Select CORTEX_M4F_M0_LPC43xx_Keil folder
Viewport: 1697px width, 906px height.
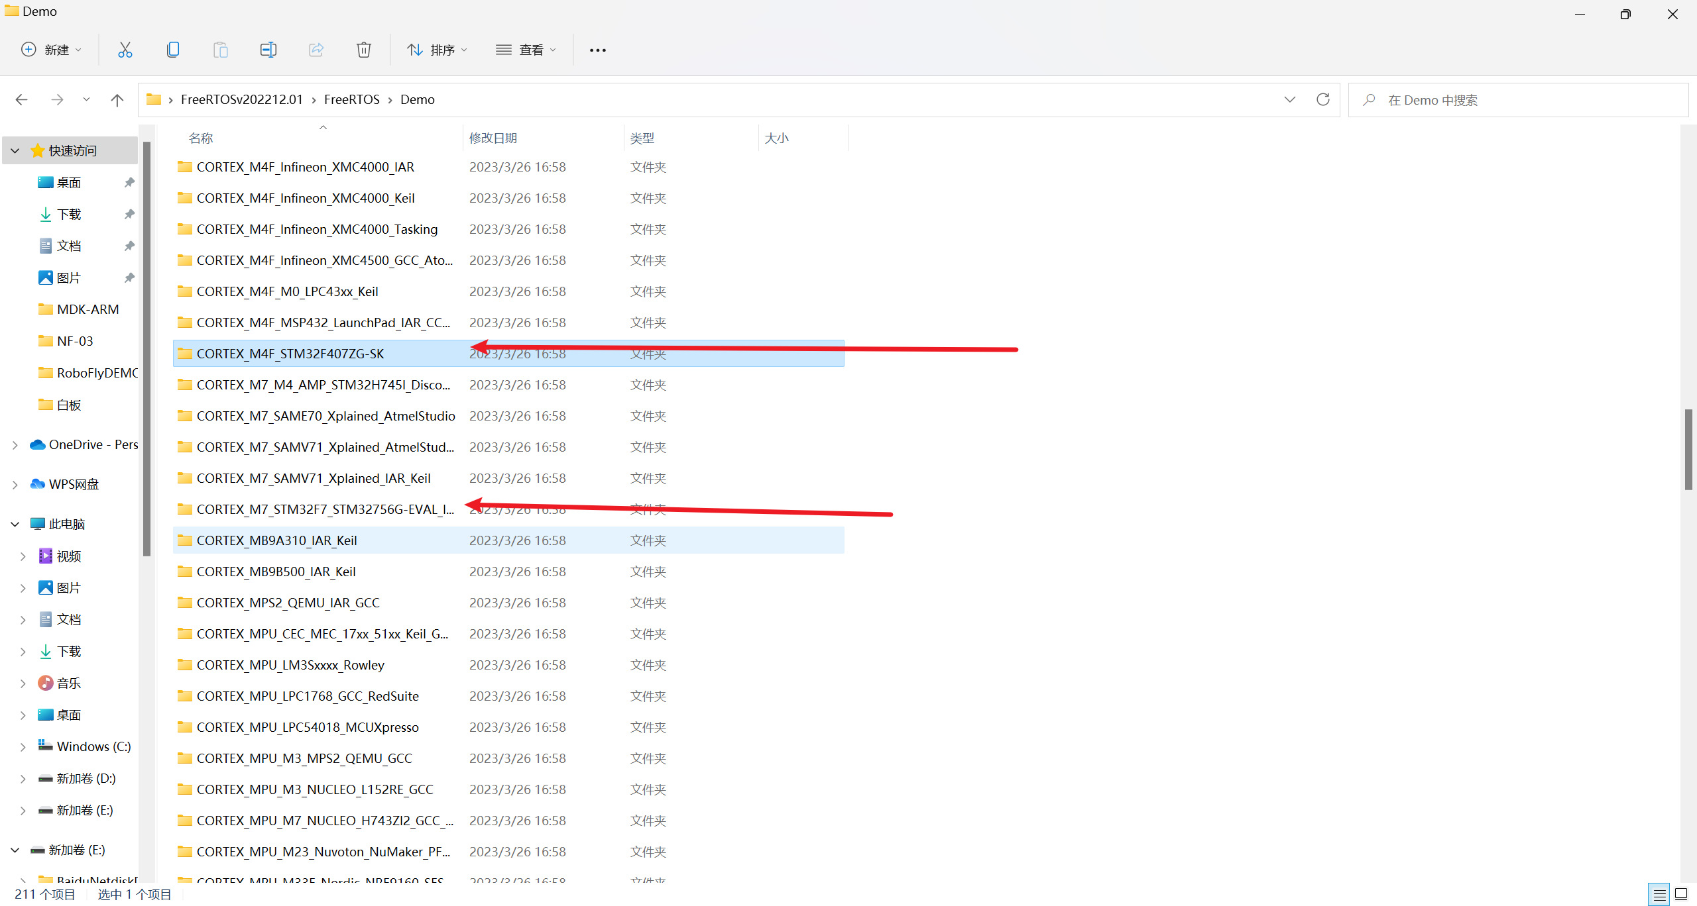[x=508, y=291]
